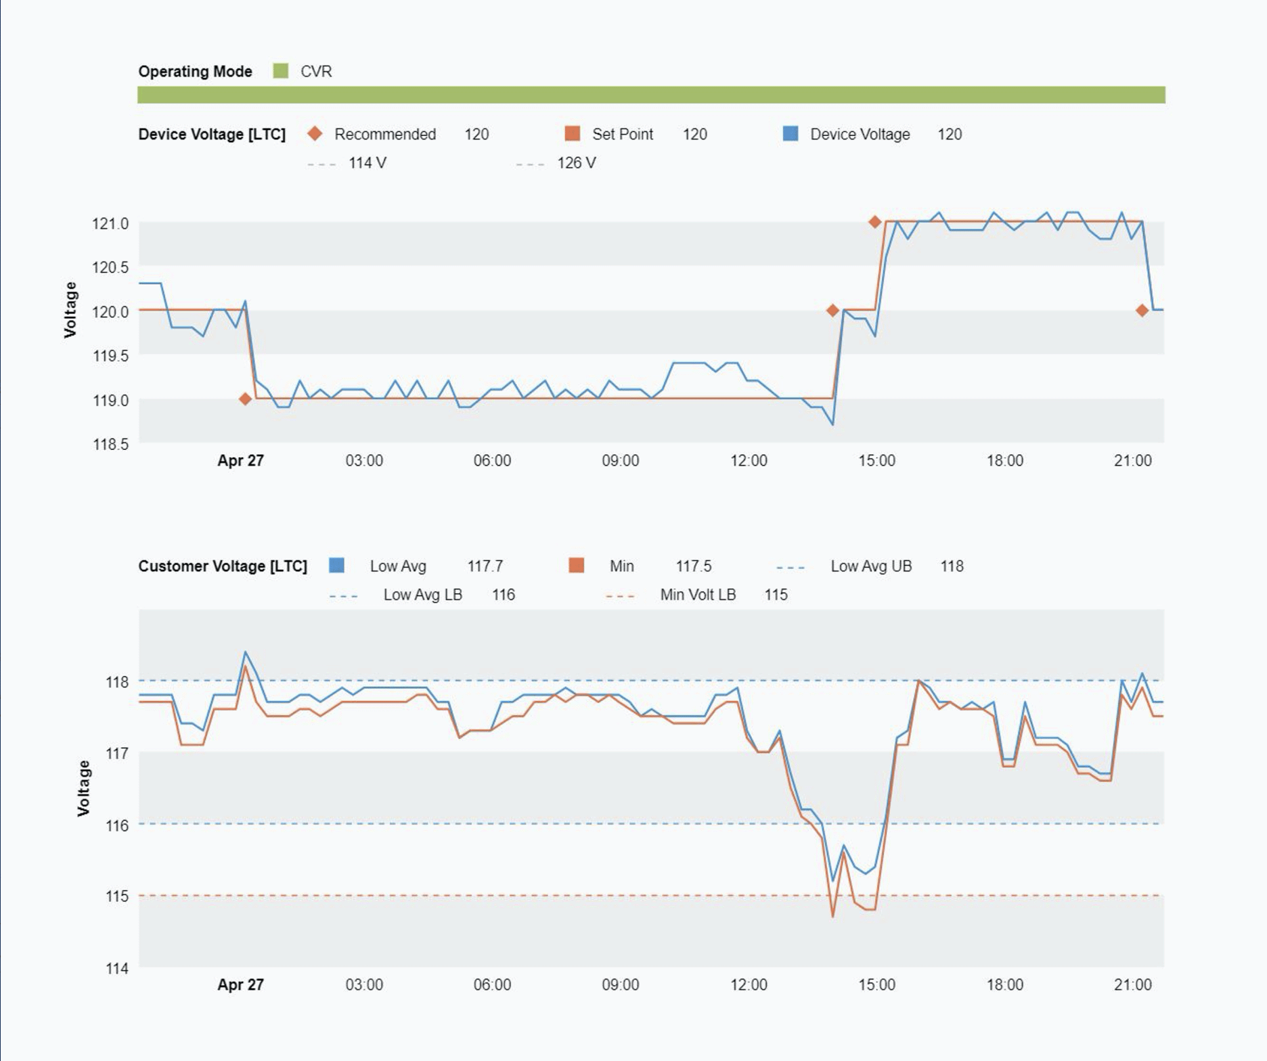The height and width of the screenshot is (1061, 1267).
Task: Select the Recommended diamond at 120.0 near 14:00
Action: point(832,311)
